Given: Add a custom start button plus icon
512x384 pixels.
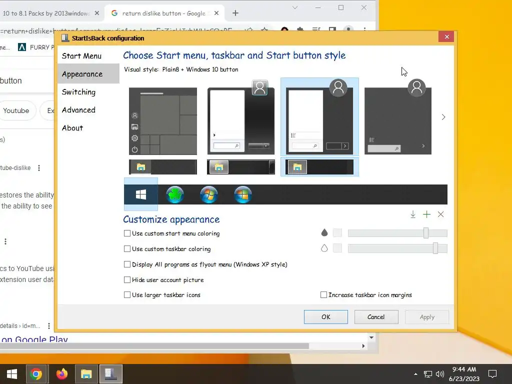Looking at the screenshot, I should click(426, 214).
